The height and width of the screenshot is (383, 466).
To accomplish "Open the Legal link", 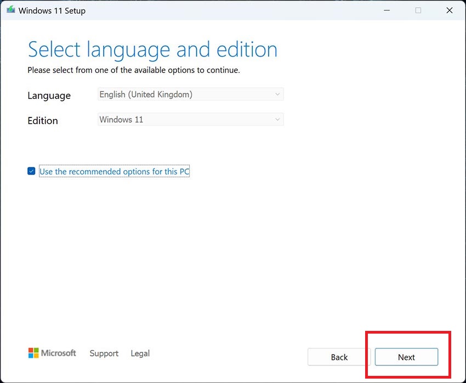I will tap(140, 353).
